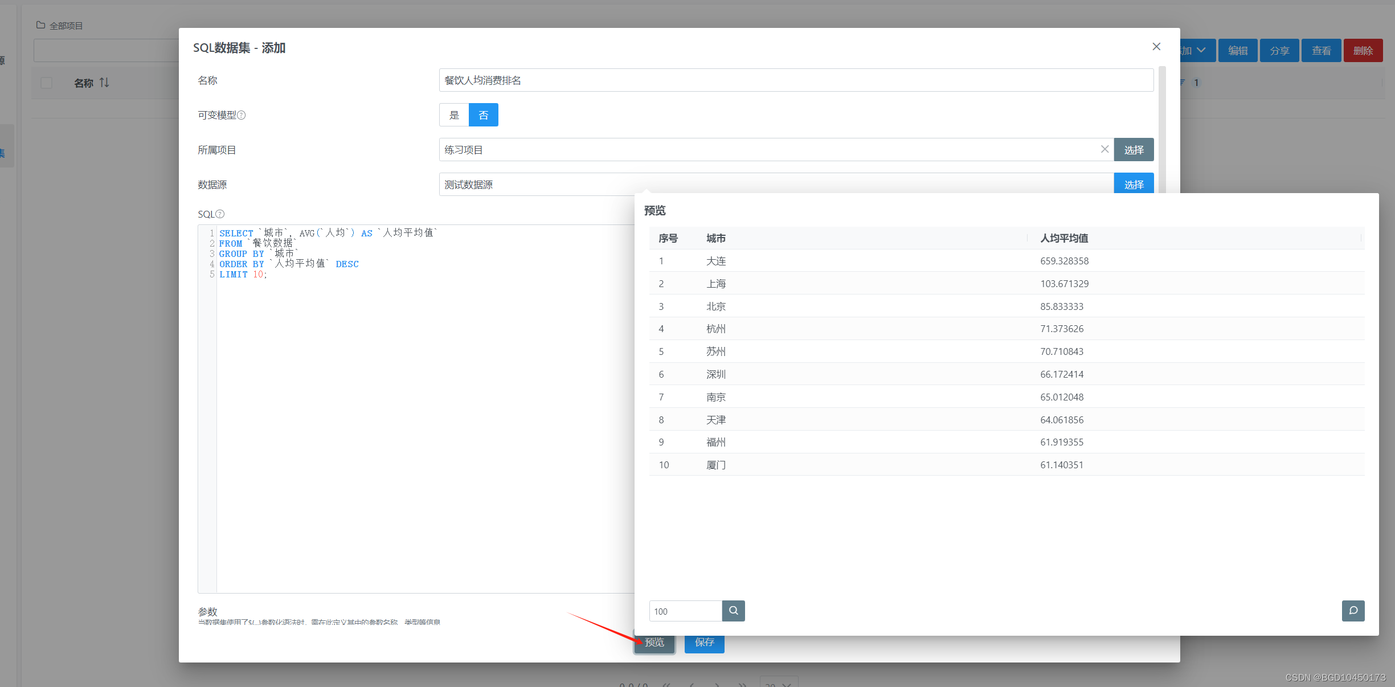1395x687 pixels.
Task: Click the folder icon beside 全部项目
Action: [x=40, y=24]
